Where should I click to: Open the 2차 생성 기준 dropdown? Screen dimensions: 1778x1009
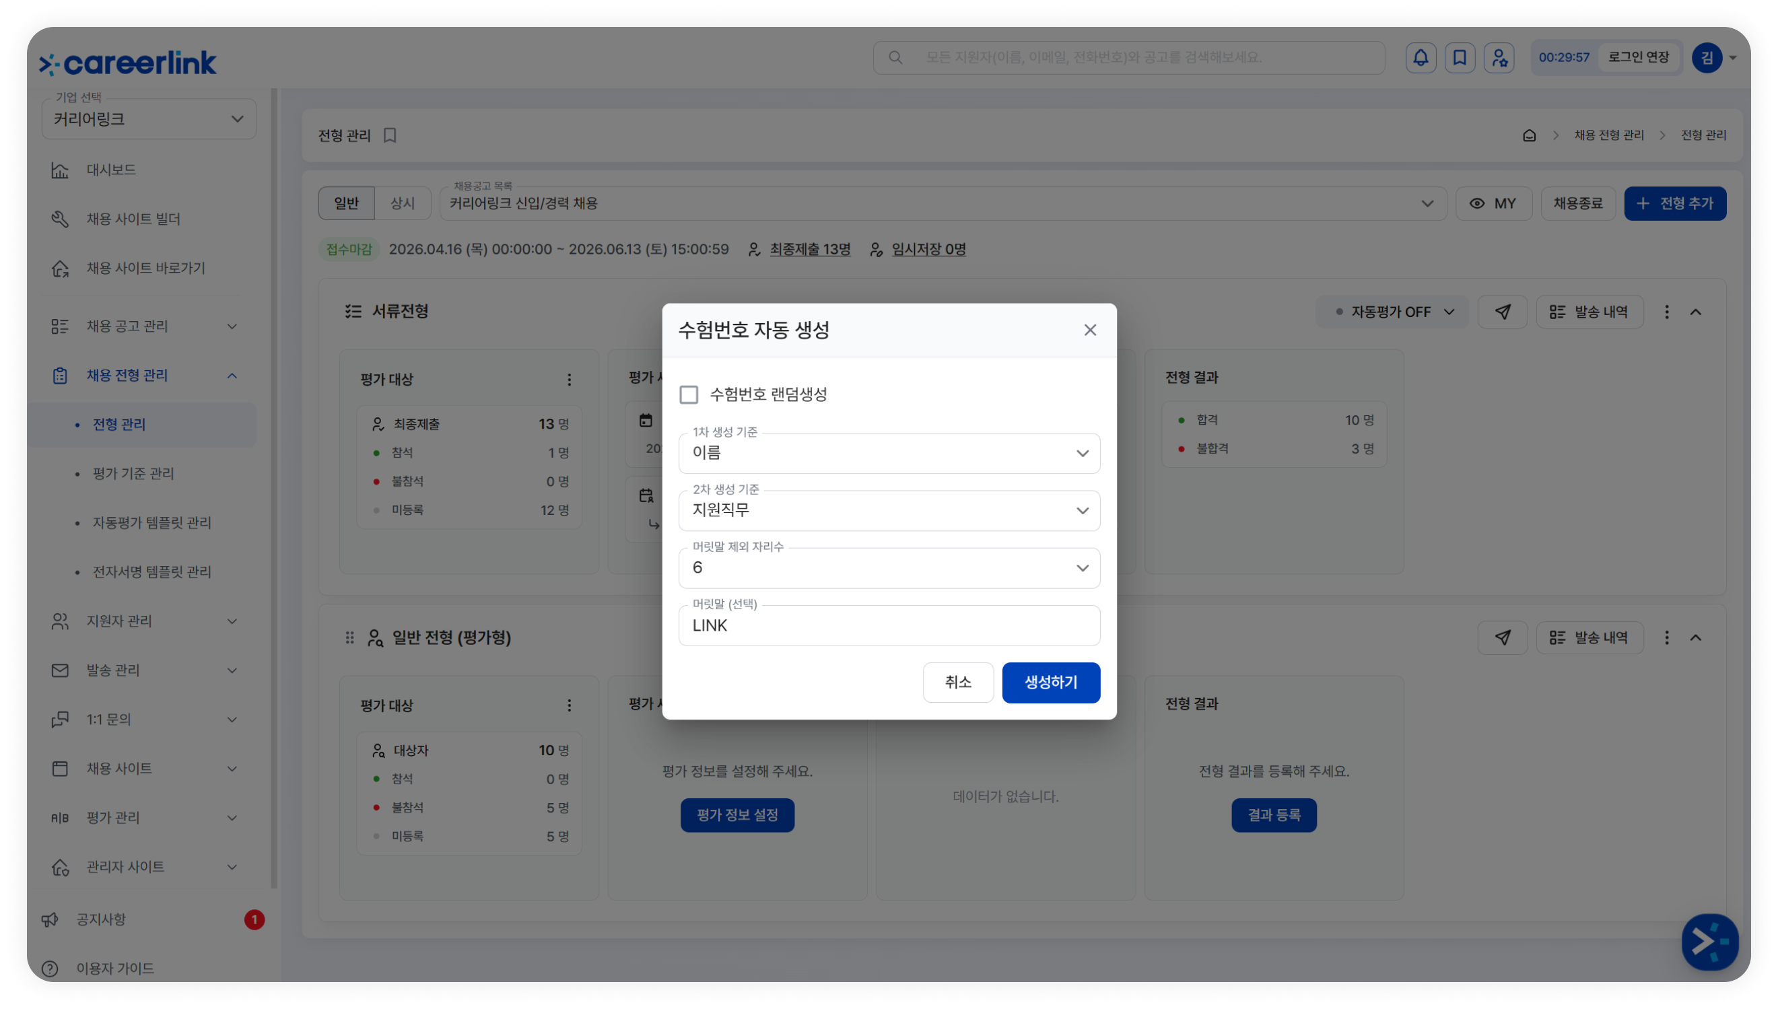coord(889,511)
